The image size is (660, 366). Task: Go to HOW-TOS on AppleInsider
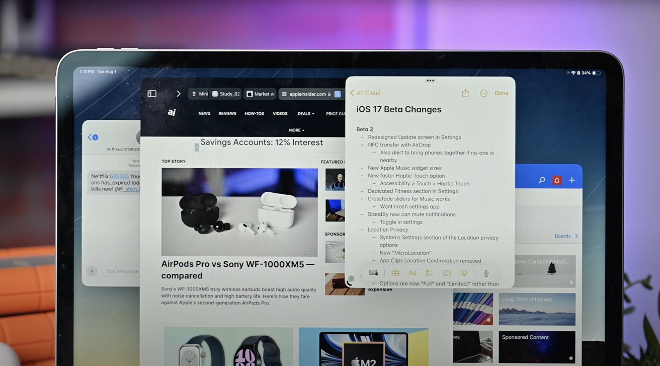(x=254, y=114)
